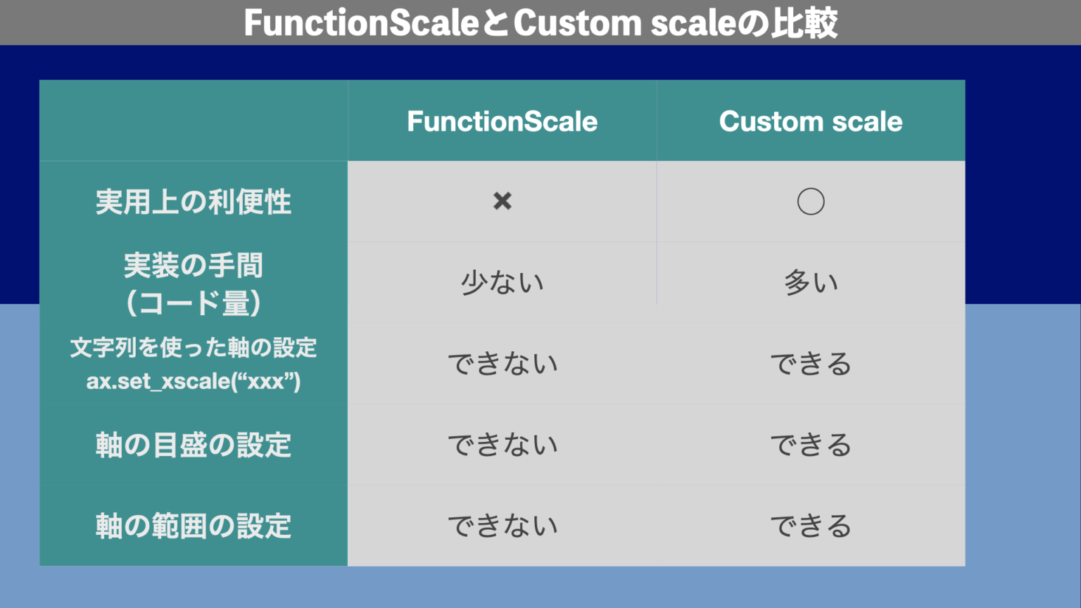Click the 少ない cell
This screenshot has width=1081, height=608.
click(502, 283)
